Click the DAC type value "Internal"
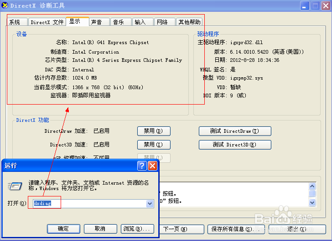332x241 pixels. [83, 70]
